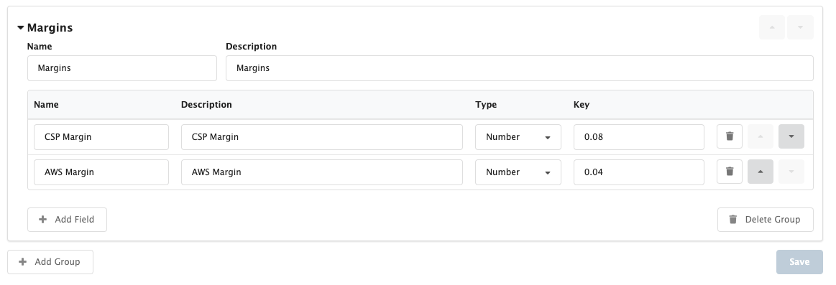Focus the group Name input with Margins
The width and height of the screenshot is (836, 285).
coord(122,68)
